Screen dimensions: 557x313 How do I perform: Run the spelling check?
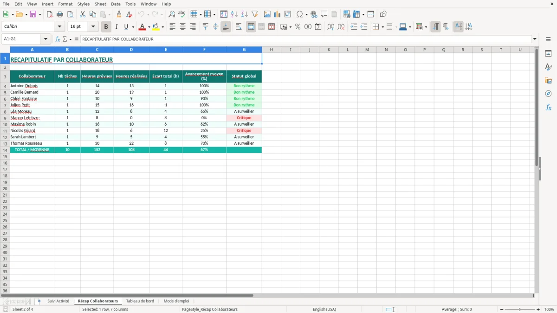tap(182, 14)
